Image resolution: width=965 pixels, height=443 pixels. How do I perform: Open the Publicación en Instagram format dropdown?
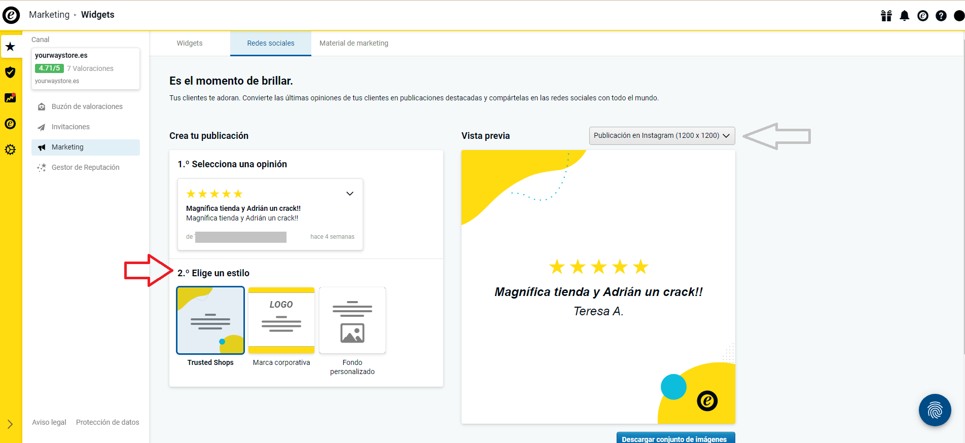[662, 136]
